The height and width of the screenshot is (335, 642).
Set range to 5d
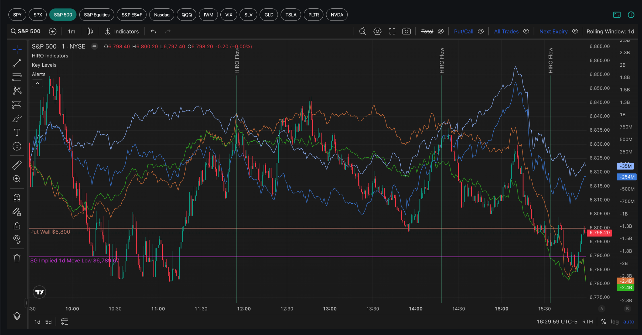point(48,322)
